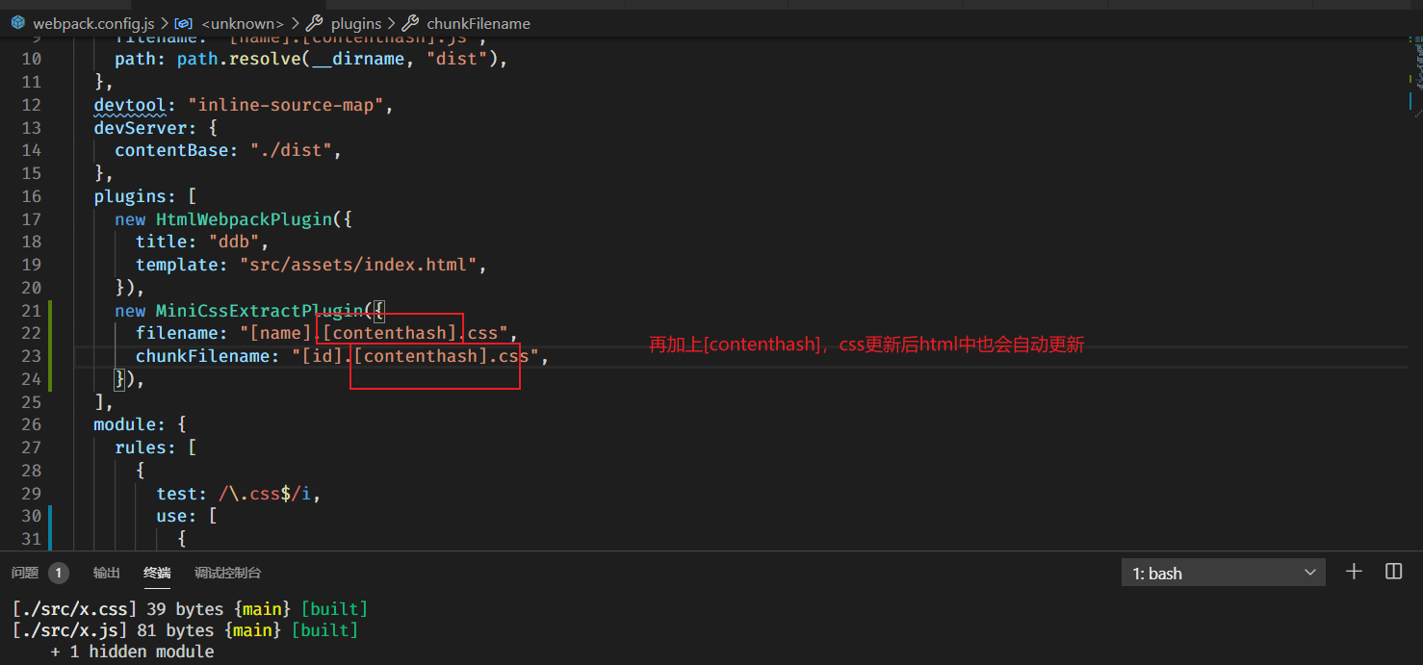The height and width of the screenshot is (665, 1423).
Task: Open the chunkFilename breadcrumb segment
Action: 479,23
